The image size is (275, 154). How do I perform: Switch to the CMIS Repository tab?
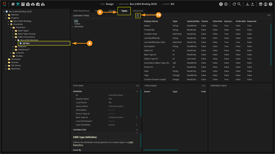[81, 11]
